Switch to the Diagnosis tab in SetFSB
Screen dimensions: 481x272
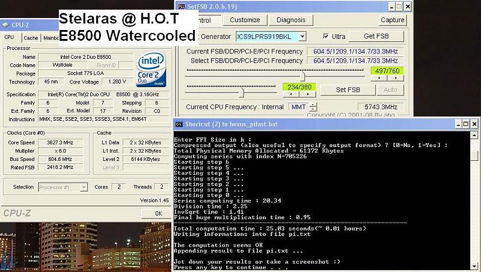click(291, 20)
